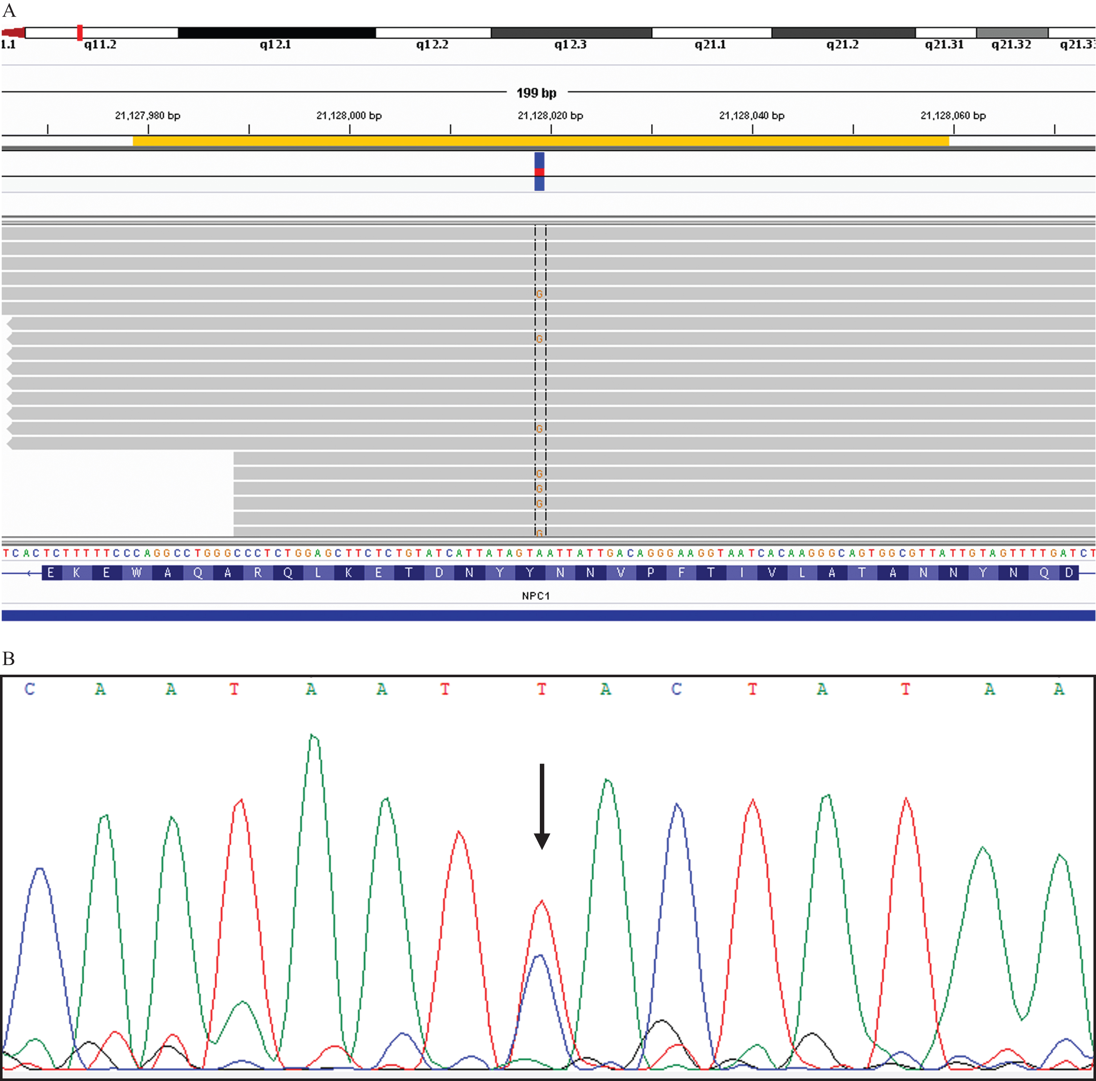Click the NPC1 gene label
Viewport: 1096px width, 1081px height.
tap(536, 596)
